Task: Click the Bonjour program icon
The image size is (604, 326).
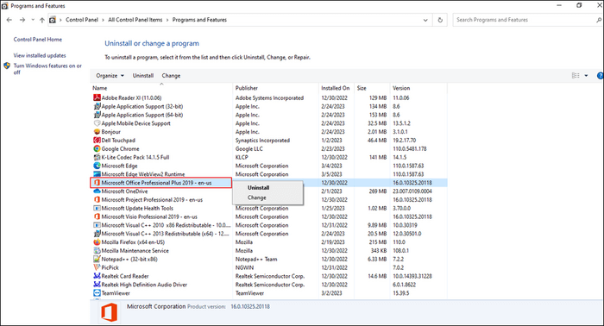Action: point(97,132)
